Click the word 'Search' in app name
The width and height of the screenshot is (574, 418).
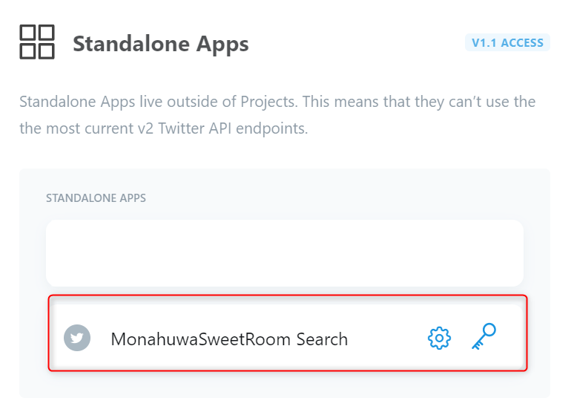322,339
